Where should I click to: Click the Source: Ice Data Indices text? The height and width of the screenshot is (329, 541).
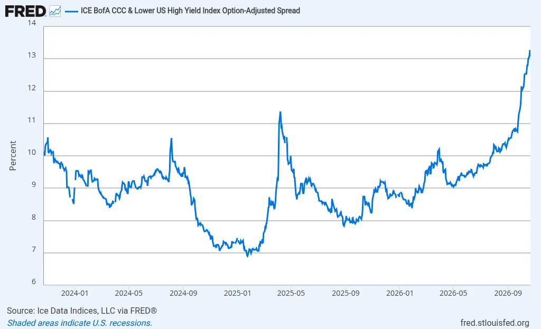[x=82, y=311]
